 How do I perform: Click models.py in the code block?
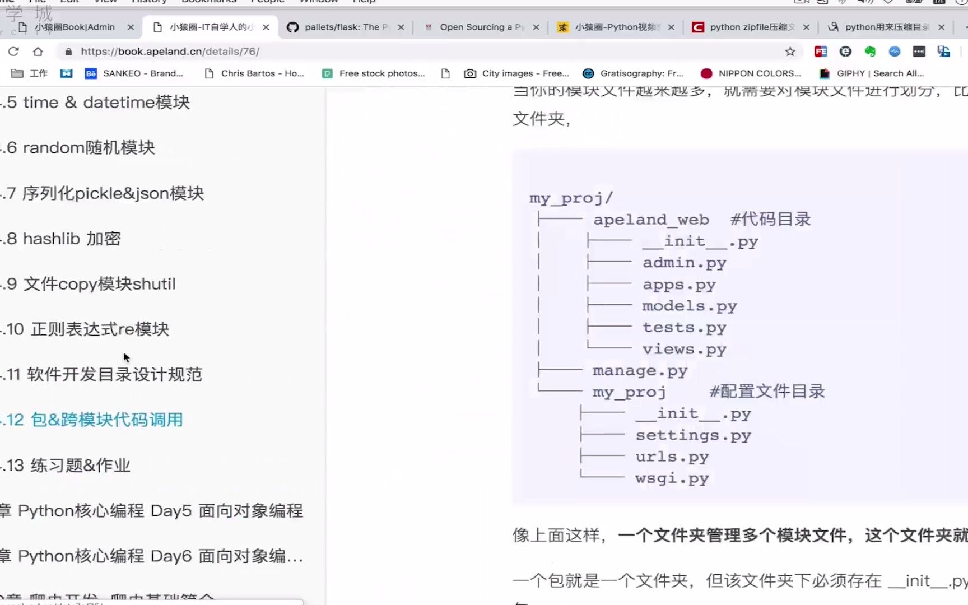click(689, 306)
